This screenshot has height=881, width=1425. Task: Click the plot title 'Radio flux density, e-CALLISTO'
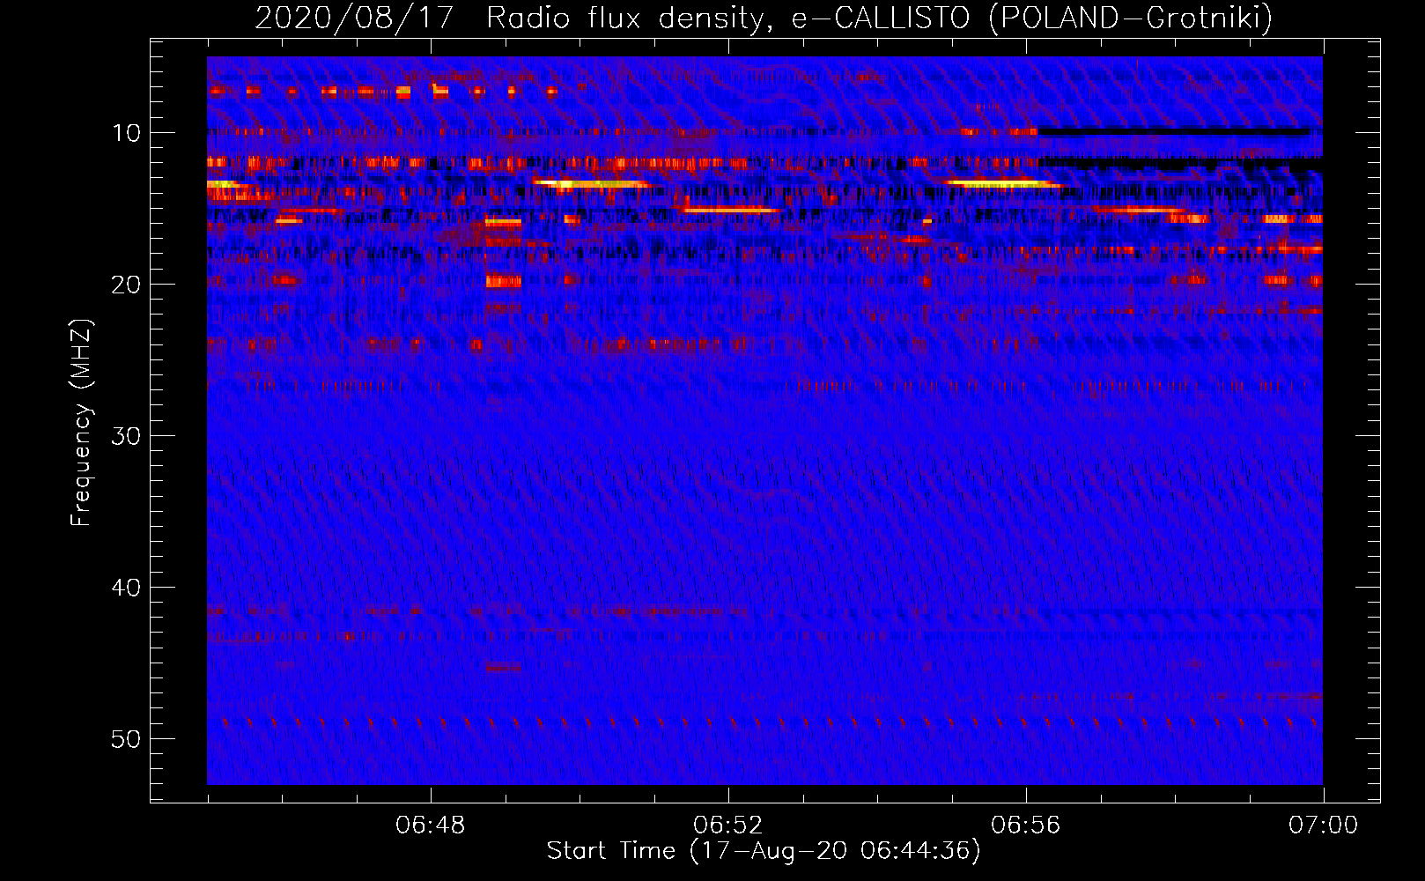[x=727, y=18]
